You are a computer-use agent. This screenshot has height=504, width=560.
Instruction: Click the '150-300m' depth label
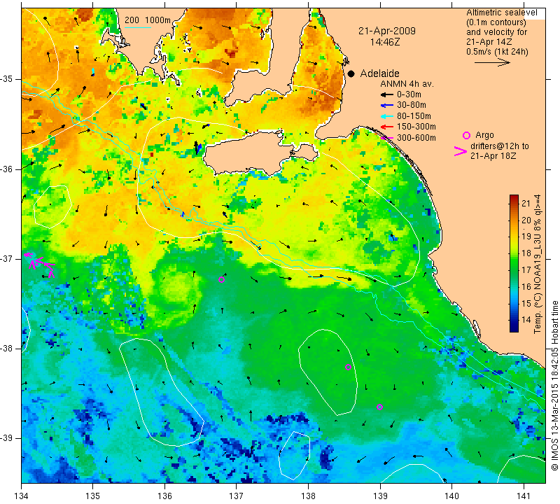point(416,127)
